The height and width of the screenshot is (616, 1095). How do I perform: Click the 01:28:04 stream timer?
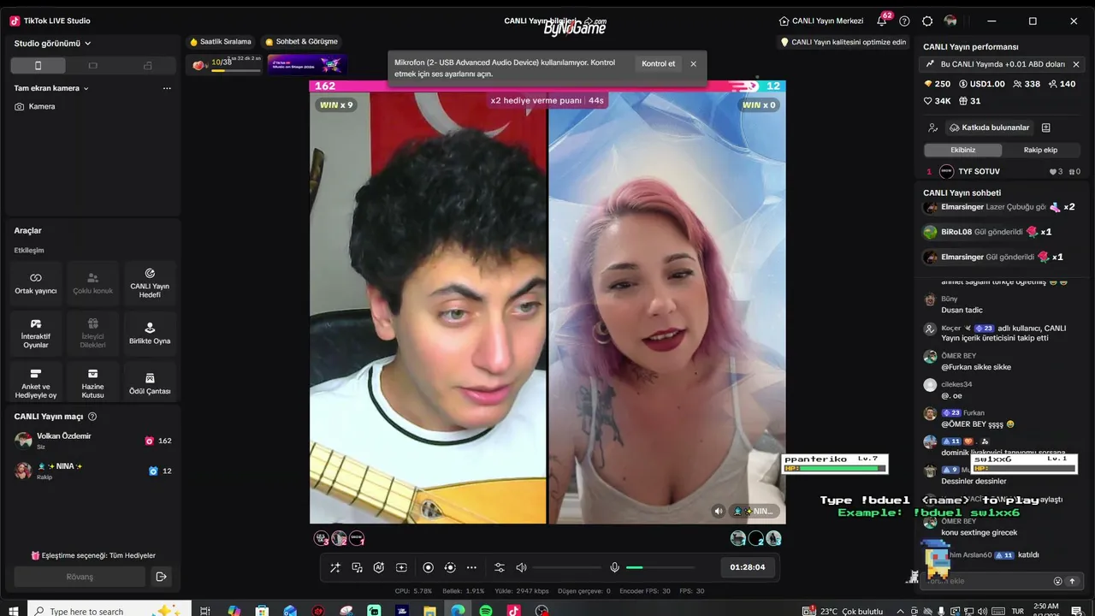point(748,567)
